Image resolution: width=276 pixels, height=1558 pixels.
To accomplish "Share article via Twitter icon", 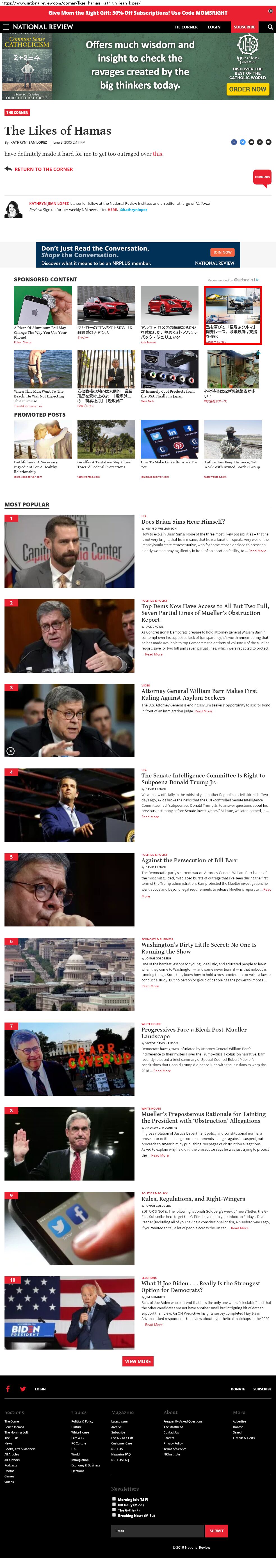I will (x=242, y=142).
